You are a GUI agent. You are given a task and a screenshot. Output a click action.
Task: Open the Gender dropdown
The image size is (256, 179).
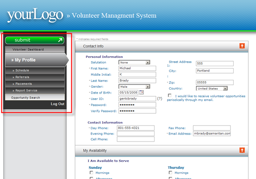point(134,87)
